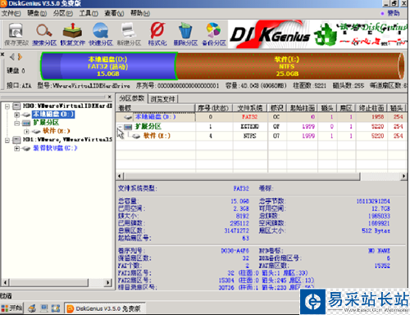The image size is (410, 315).
Task: Collapse 扩展分区 row in partition table
Action: coord(120,127)
